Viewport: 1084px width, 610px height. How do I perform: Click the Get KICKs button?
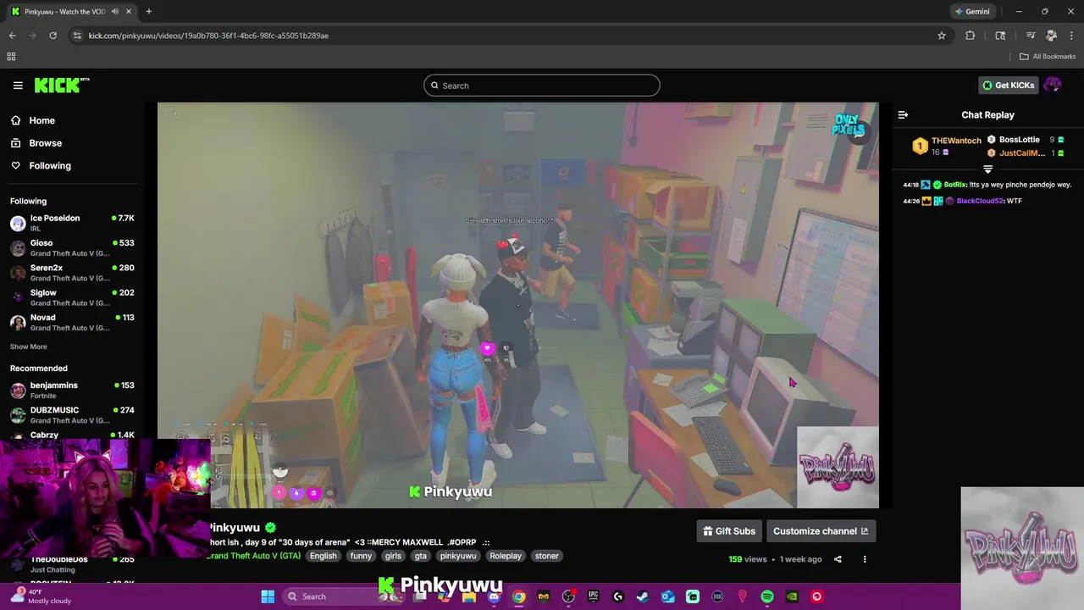[x=1008, y=85]
